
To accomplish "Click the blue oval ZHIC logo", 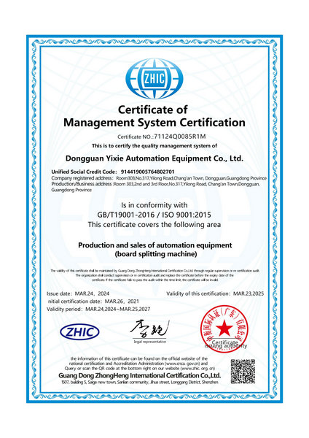I will pyautogui.click(x=79, y=332).
